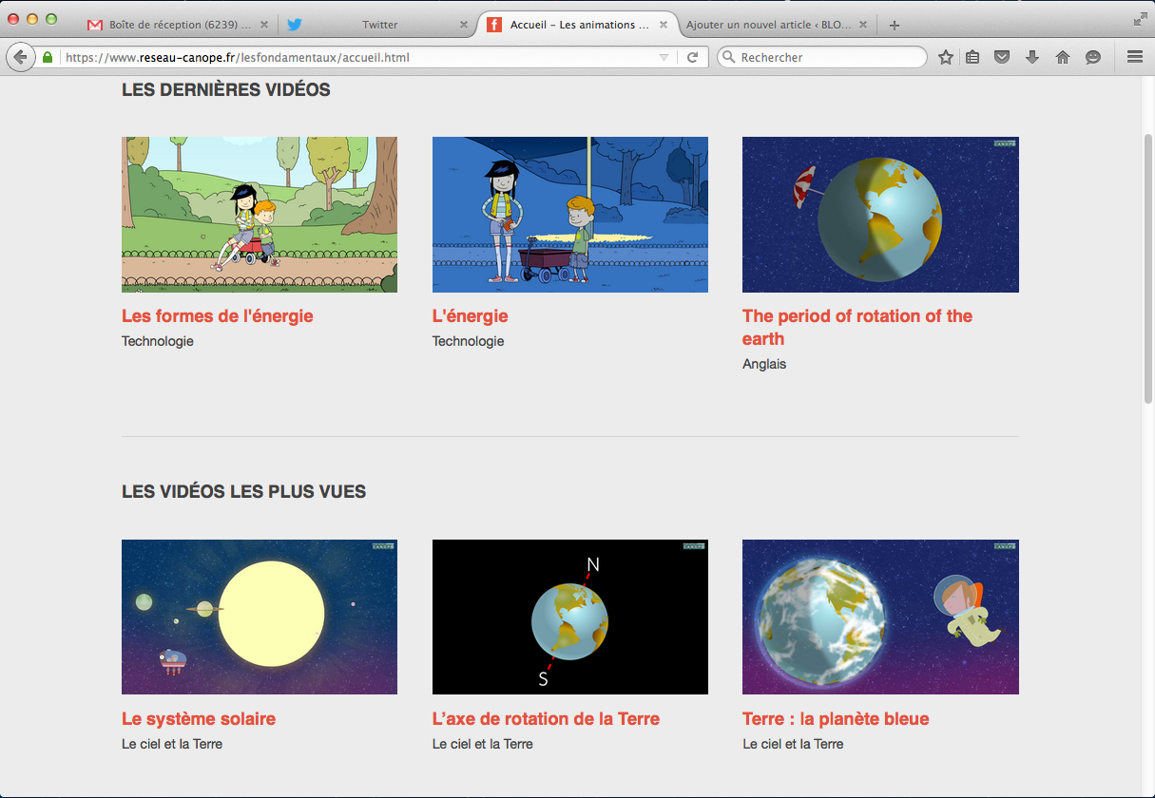Open the "Les formes de l'énergie" video link
1155x798 pixels.
[x=217, y=316]
